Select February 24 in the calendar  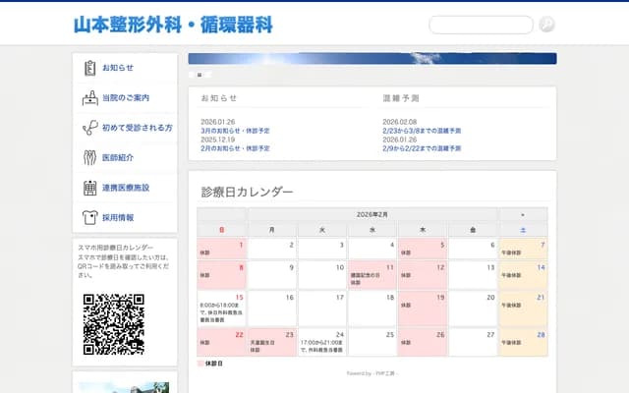coord(322,341)
